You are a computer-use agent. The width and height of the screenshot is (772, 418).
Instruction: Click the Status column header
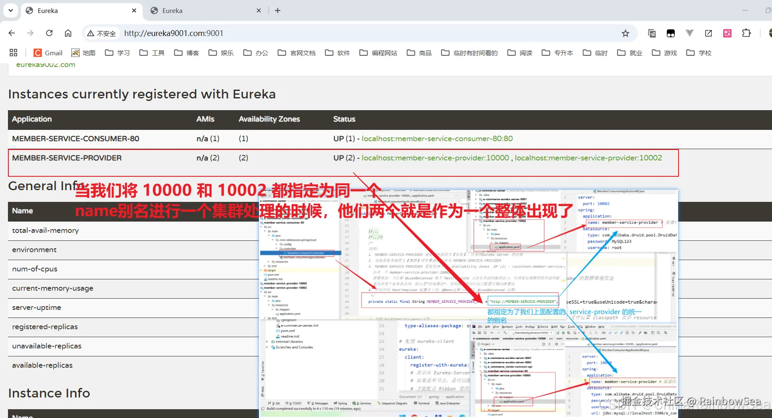[x=344, y=119]
